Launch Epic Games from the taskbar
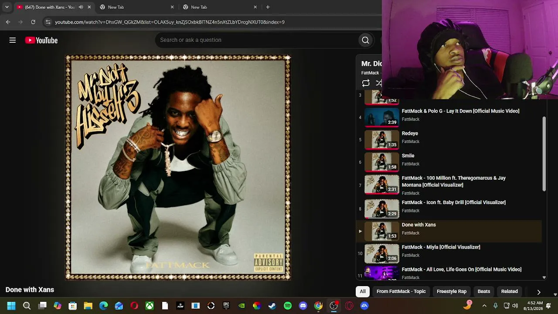Viewport: 558px width, 314px height. tap(226, 306)
